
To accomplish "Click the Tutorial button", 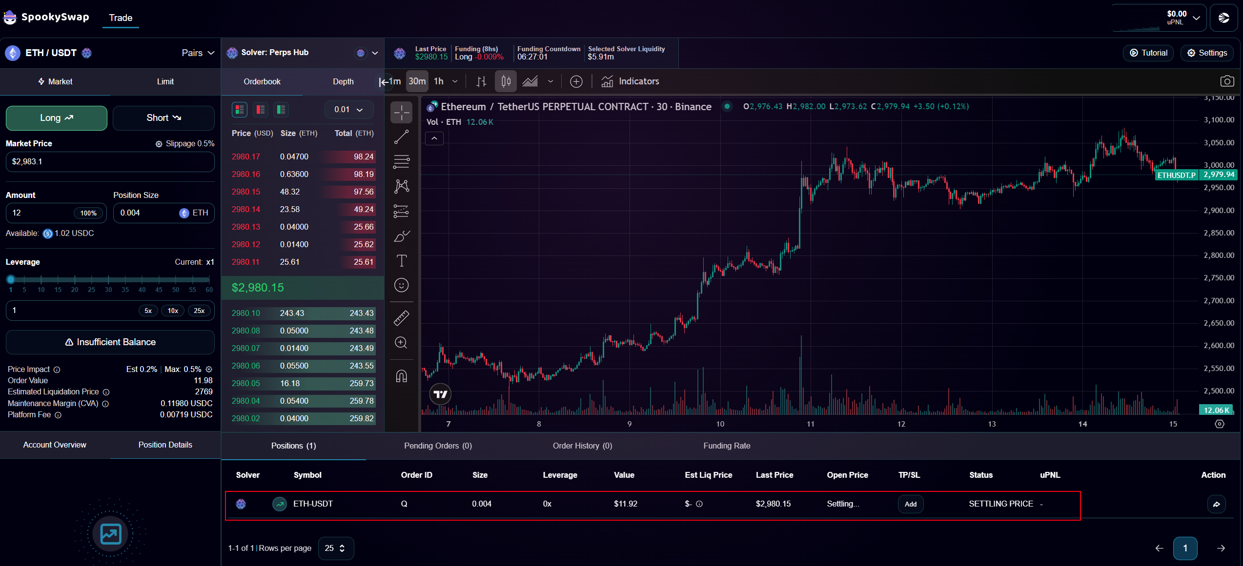I will tap(1148, 53).
